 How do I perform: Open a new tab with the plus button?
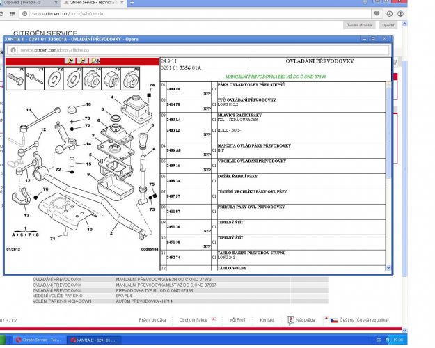132,3
